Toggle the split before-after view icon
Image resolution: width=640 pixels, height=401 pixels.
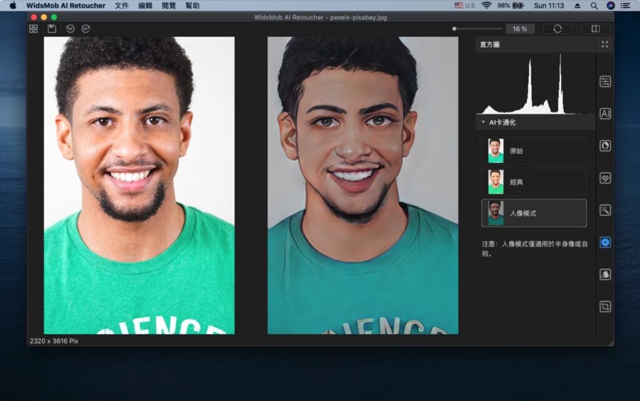coord(595,28)
